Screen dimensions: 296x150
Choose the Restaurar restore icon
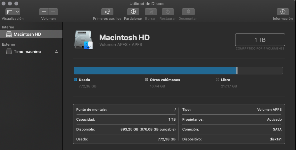pyautogui.click(x=168, y=12)
